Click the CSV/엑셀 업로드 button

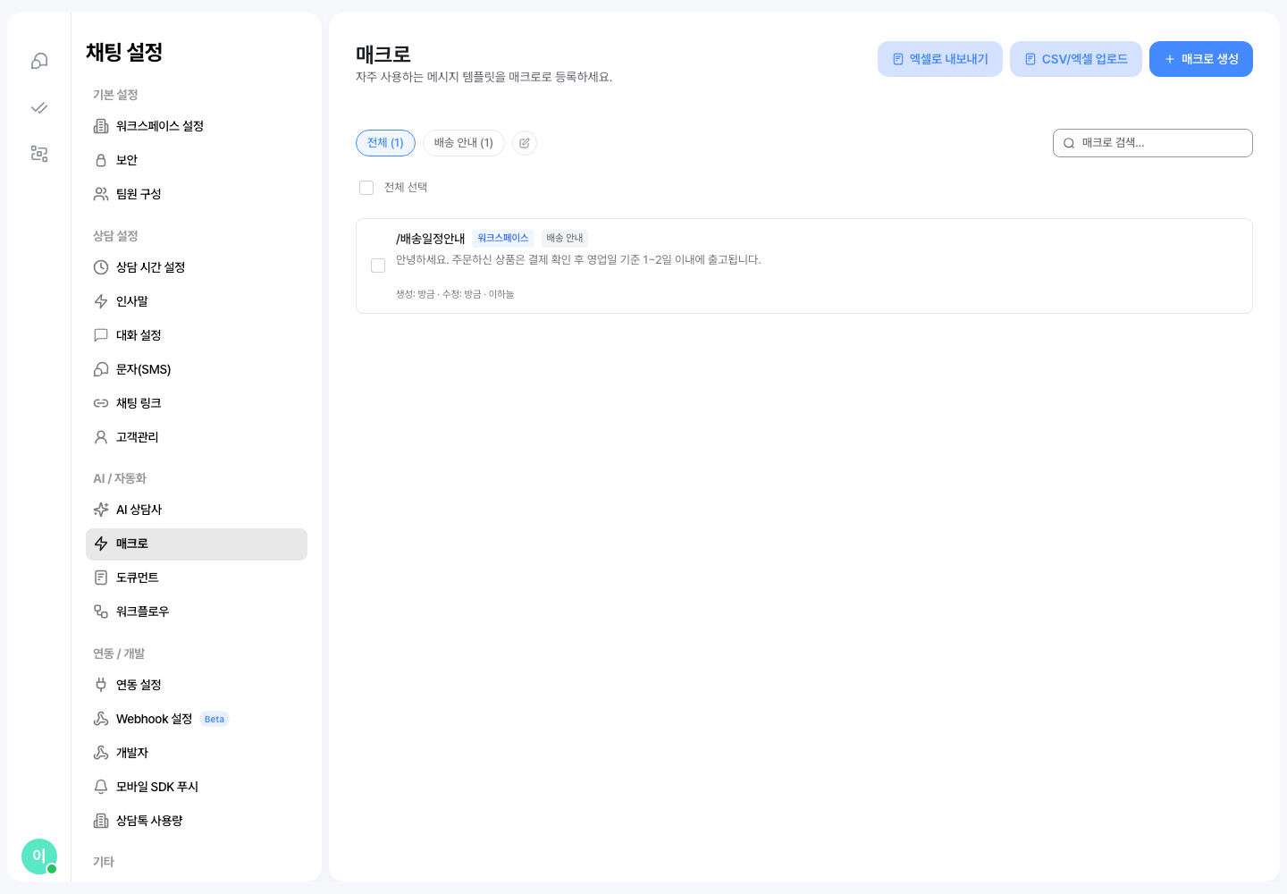tap(1076, 59)
